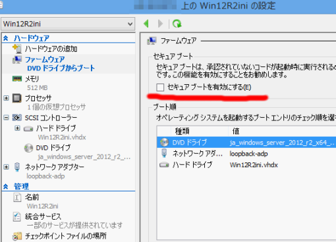The width and height of the screenshot is (336, 242).
Task: Click the 1 個の仮想プロセッサ text
Action: click(x=57, y=107)
